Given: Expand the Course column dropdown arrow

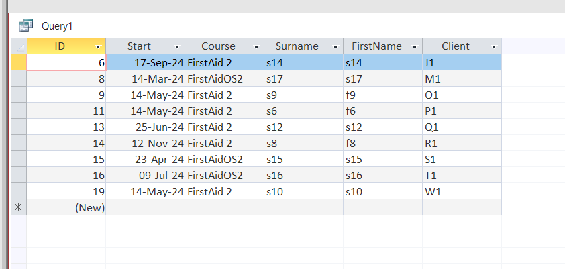Looking at the screenshot, I should tap(256, 47).
